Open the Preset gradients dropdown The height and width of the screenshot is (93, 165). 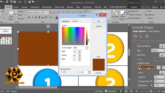[162, 46]
